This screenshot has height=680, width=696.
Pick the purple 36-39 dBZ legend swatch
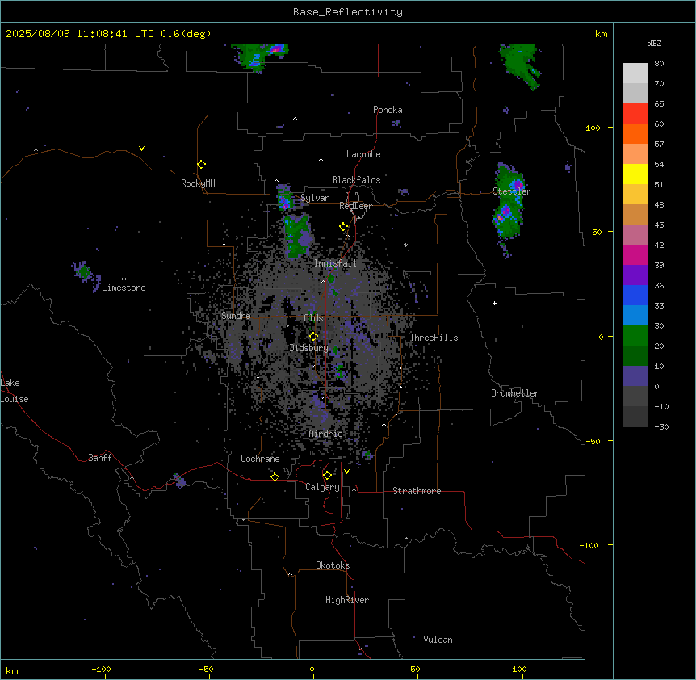635,275
